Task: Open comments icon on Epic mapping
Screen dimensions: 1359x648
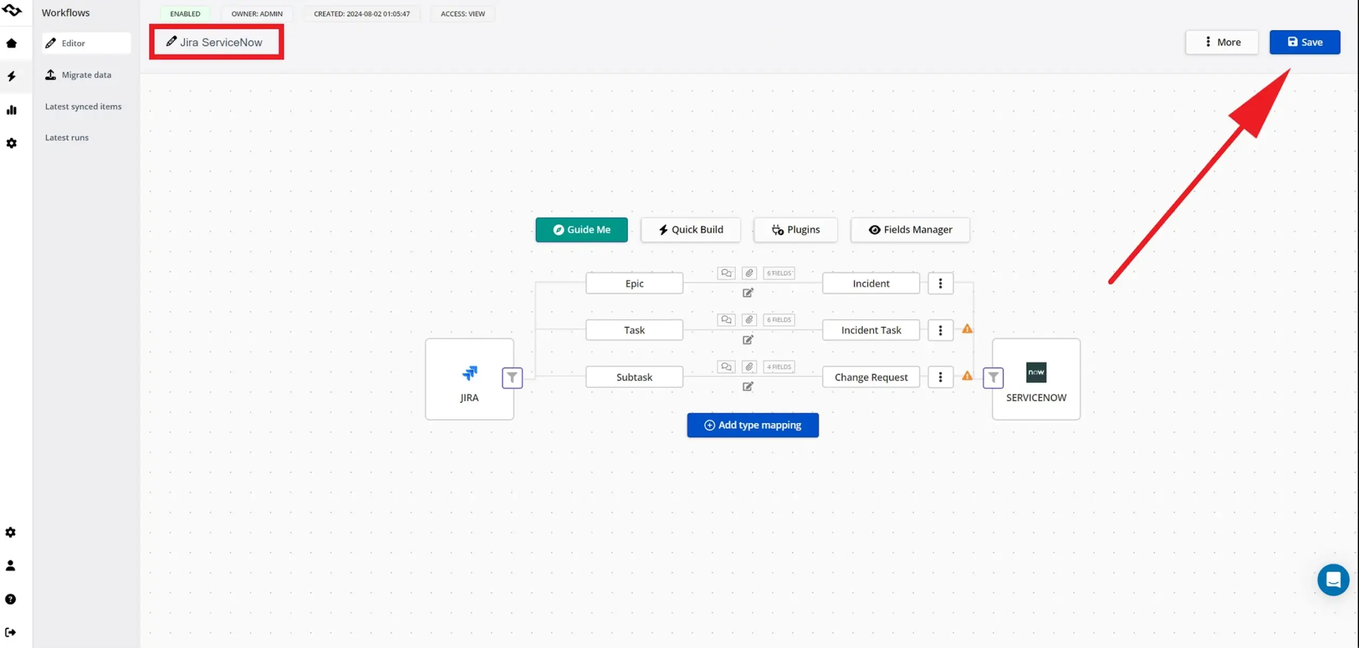Action: coord(726,273)
